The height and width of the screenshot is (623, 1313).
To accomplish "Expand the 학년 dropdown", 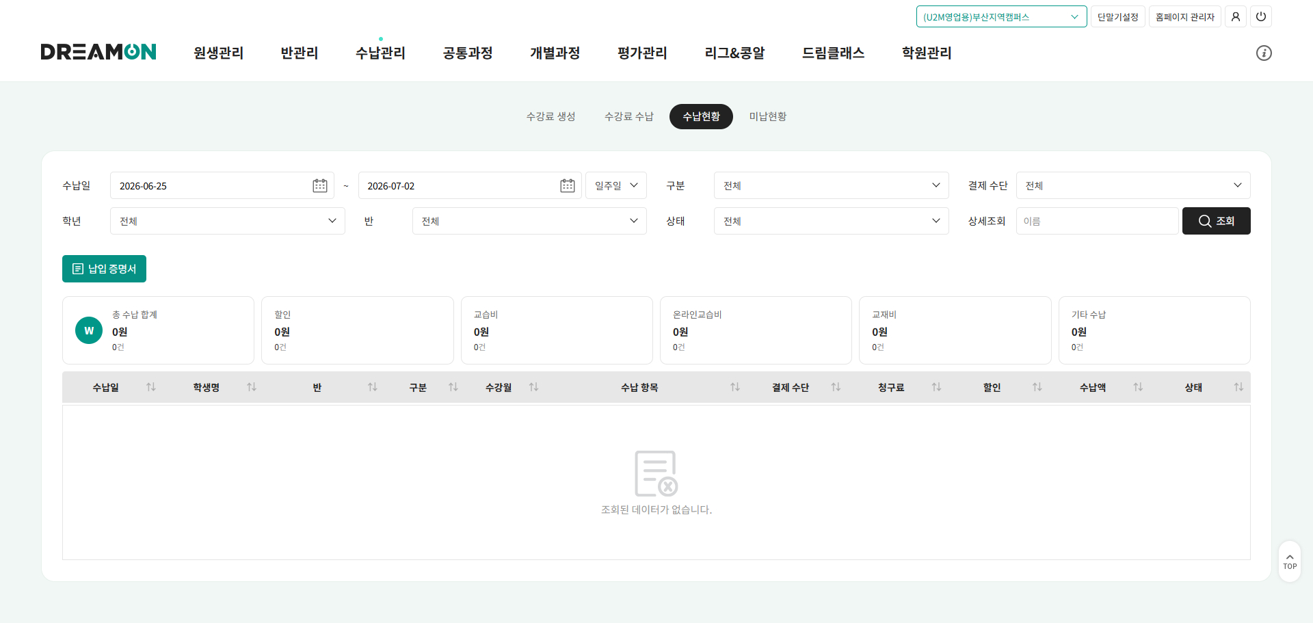I will [x=227, y=221].
